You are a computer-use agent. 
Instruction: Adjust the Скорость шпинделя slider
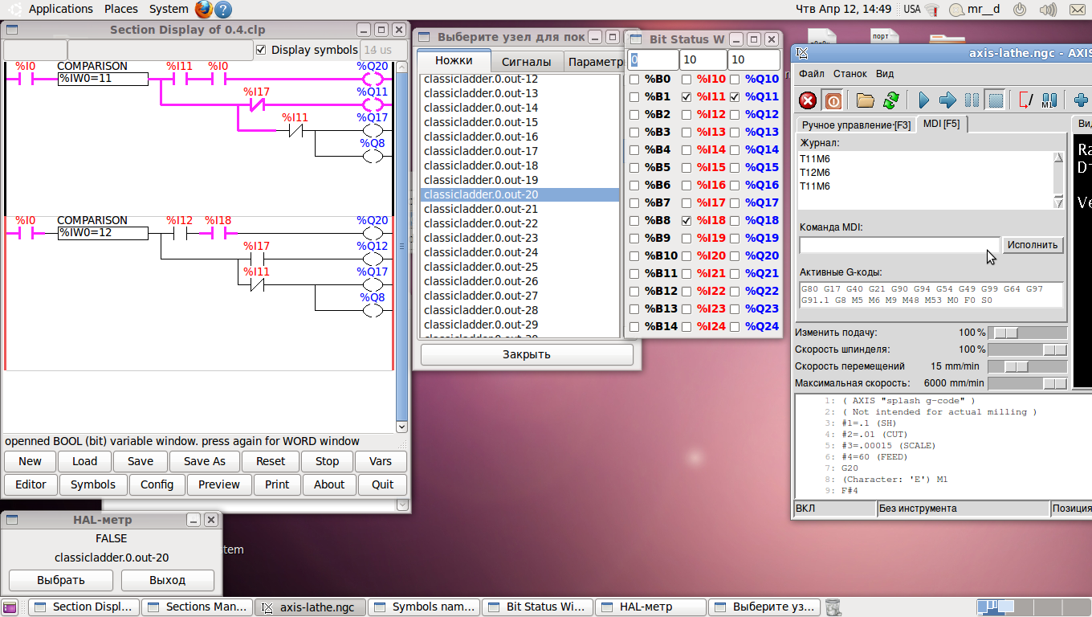[x=1027, y=349]
